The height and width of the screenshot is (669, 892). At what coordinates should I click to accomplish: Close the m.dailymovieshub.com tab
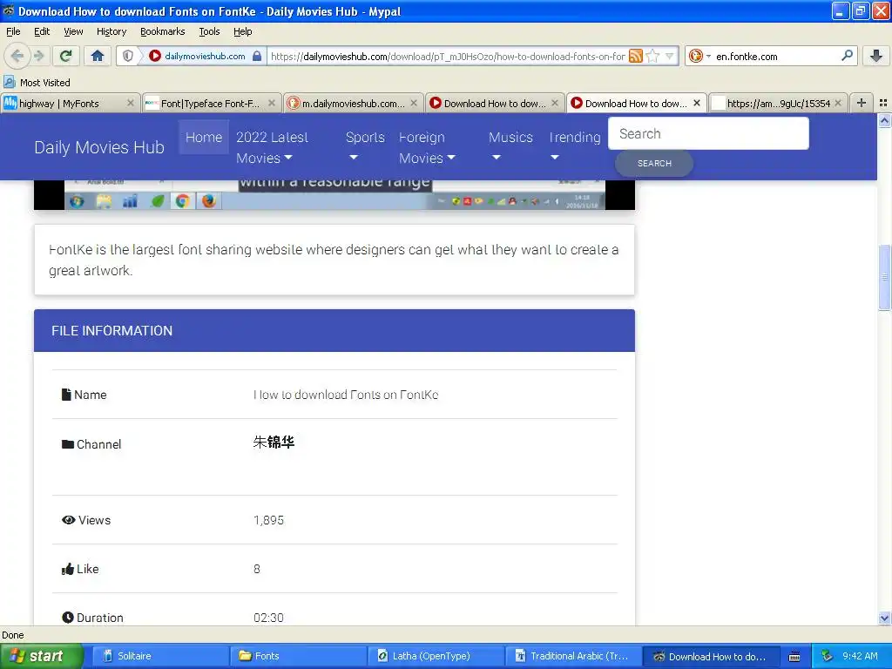click(414, 103)
